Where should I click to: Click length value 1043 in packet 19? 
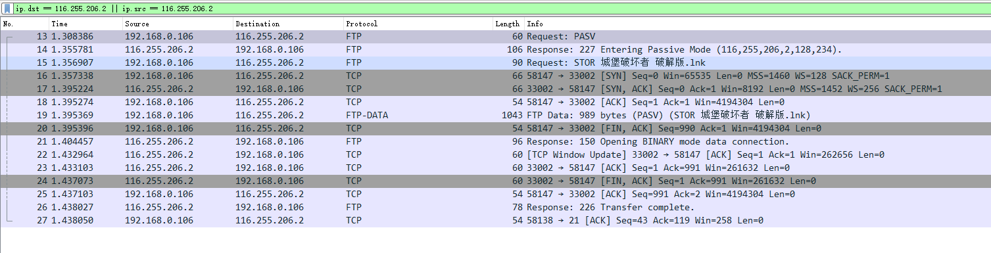pyautogui.click(x=512, y=115)
